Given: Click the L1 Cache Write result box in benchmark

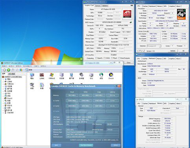Looking at the screenshot, I should (x=85, y=101).
